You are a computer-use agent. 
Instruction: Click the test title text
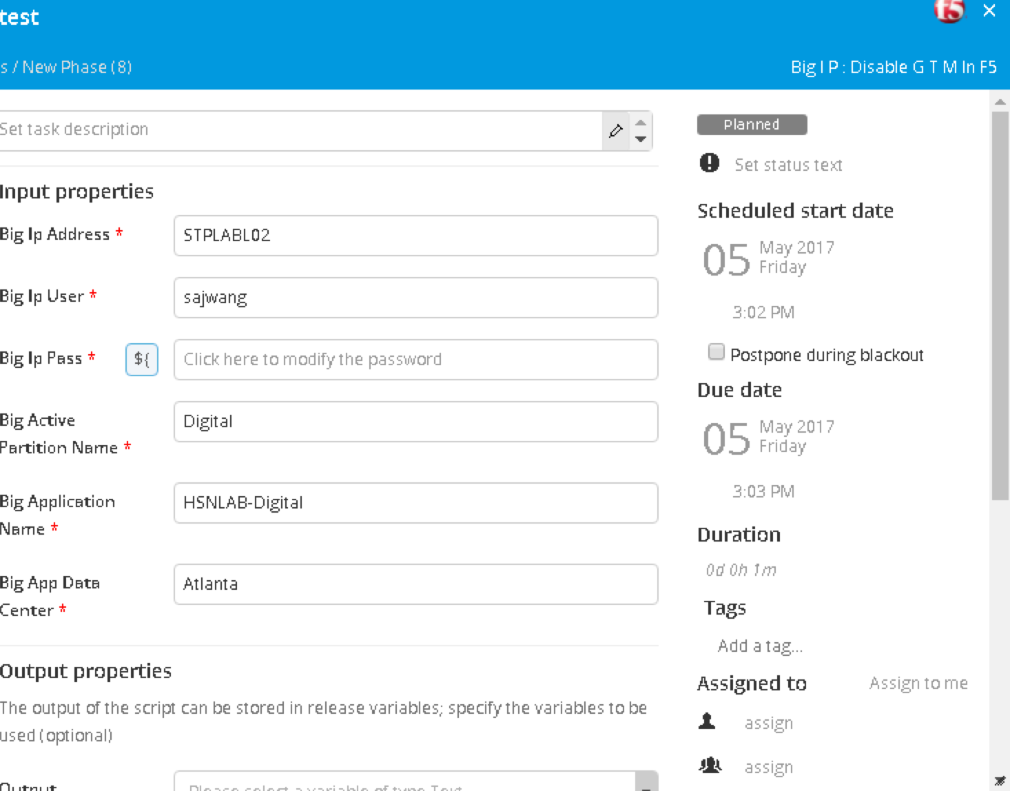tap(19, 17)
